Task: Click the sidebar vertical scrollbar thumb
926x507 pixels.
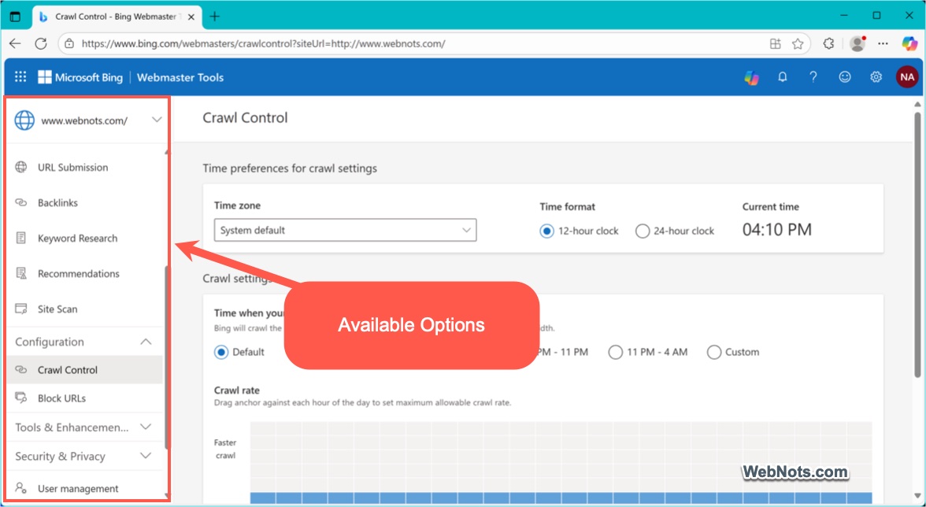Action: tap(167, 357)
